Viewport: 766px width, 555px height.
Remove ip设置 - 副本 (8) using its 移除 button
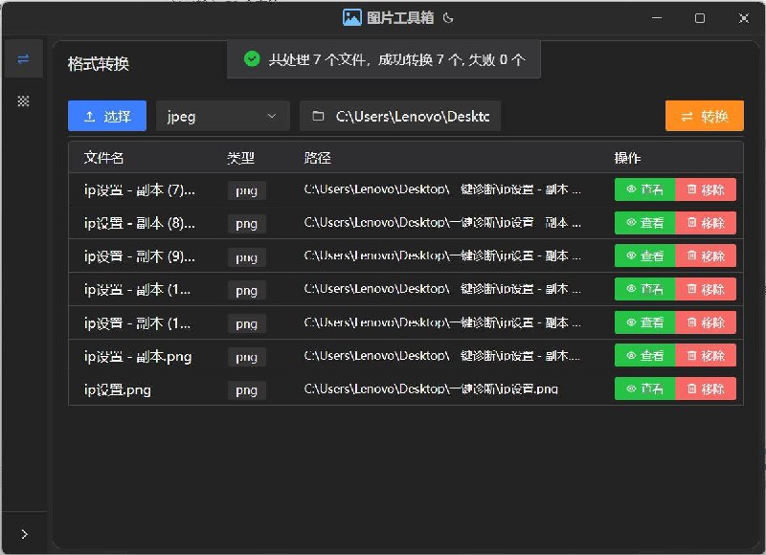pos(708,223)
